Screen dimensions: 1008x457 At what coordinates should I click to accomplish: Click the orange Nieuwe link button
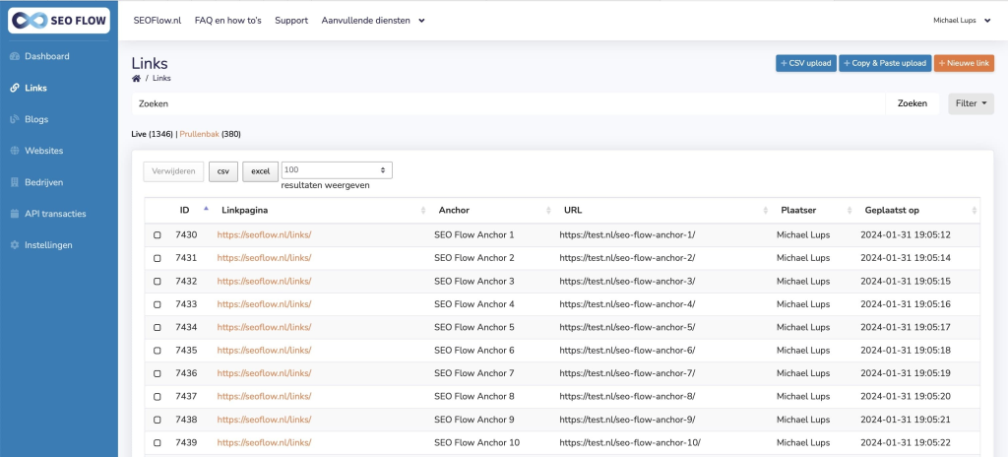(964, 63)
